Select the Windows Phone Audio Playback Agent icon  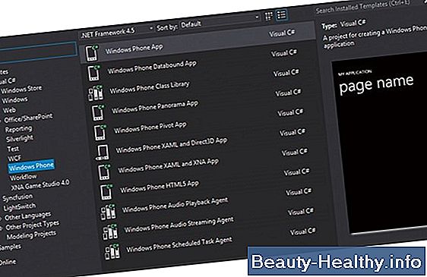tap(108, 212)
